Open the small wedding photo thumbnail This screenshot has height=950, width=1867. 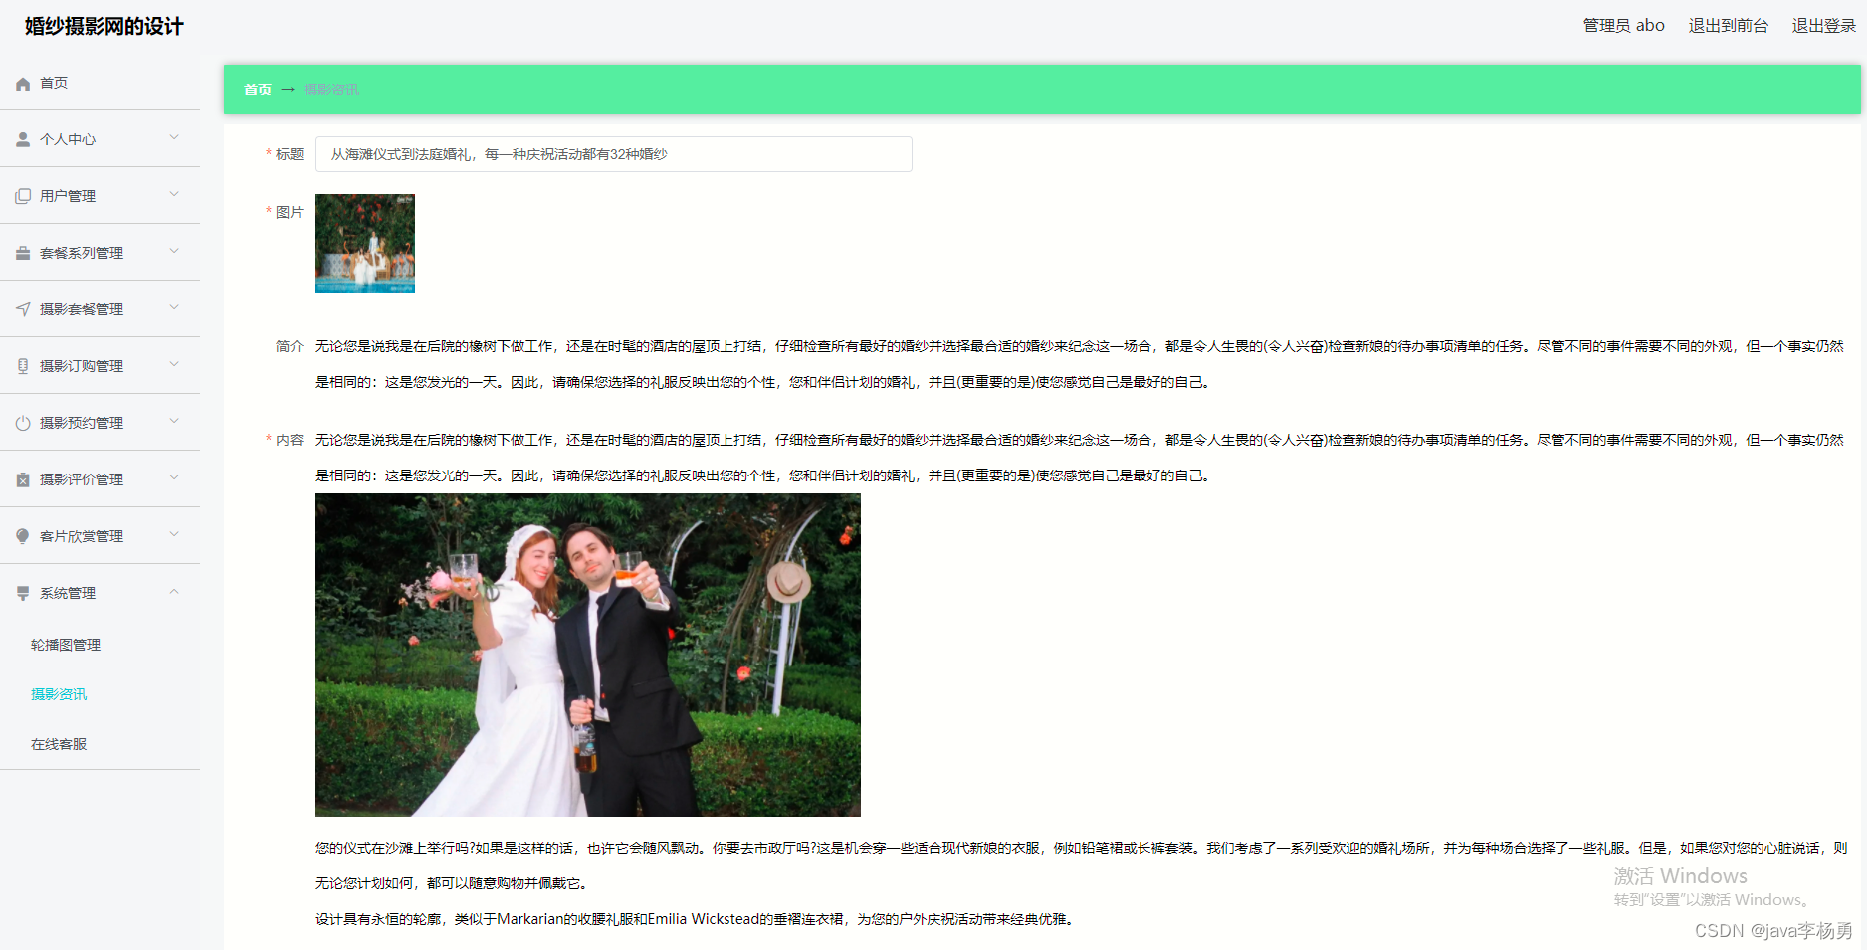[x=365, y=244]
